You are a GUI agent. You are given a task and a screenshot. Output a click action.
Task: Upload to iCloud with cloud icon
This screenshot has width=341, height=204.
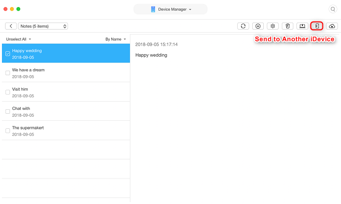(x=332, y=26)
